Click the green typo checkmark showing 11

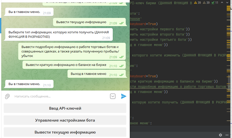click(x=215, y=3)
